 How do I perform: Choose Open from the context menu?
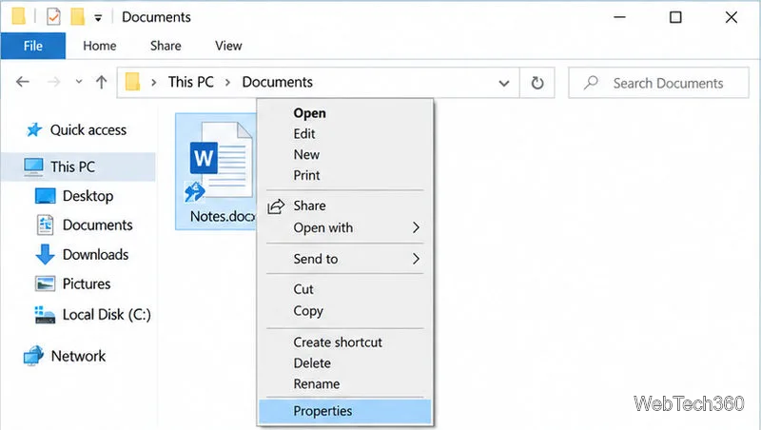pos(310,113)
